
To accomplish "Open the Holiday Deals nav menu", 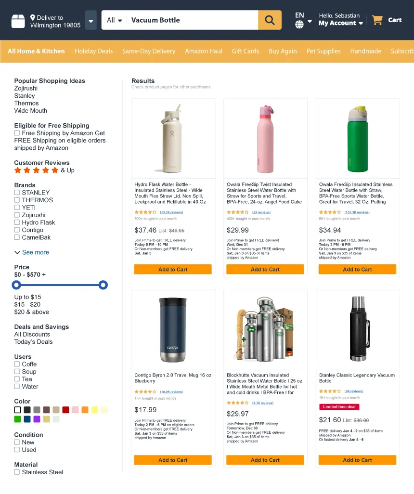I will point(93,51).
